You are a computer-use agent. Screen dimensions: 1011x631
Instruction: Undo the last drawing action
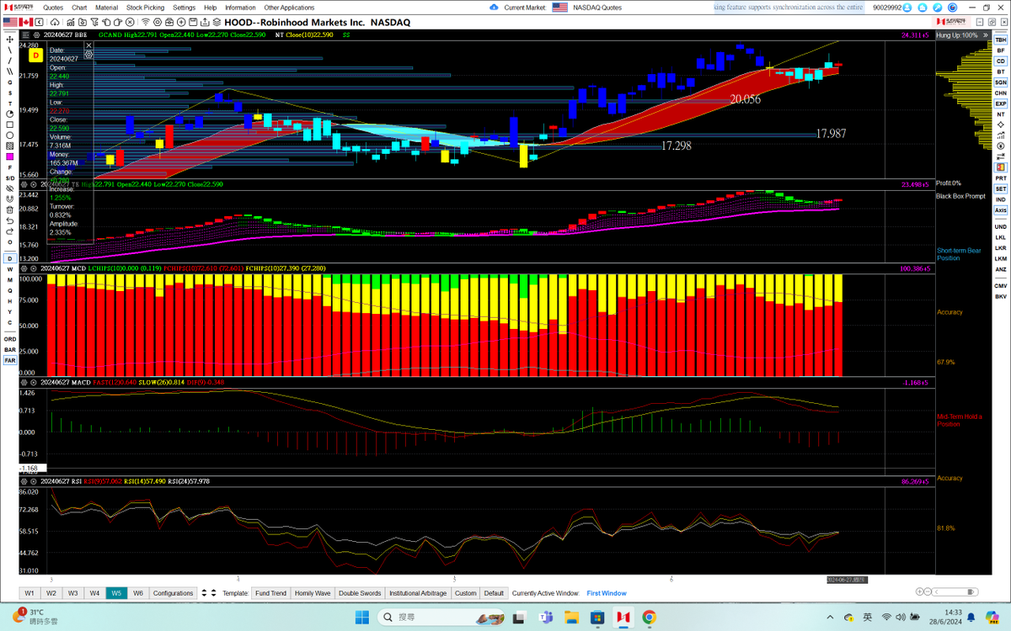pos(10,220)
